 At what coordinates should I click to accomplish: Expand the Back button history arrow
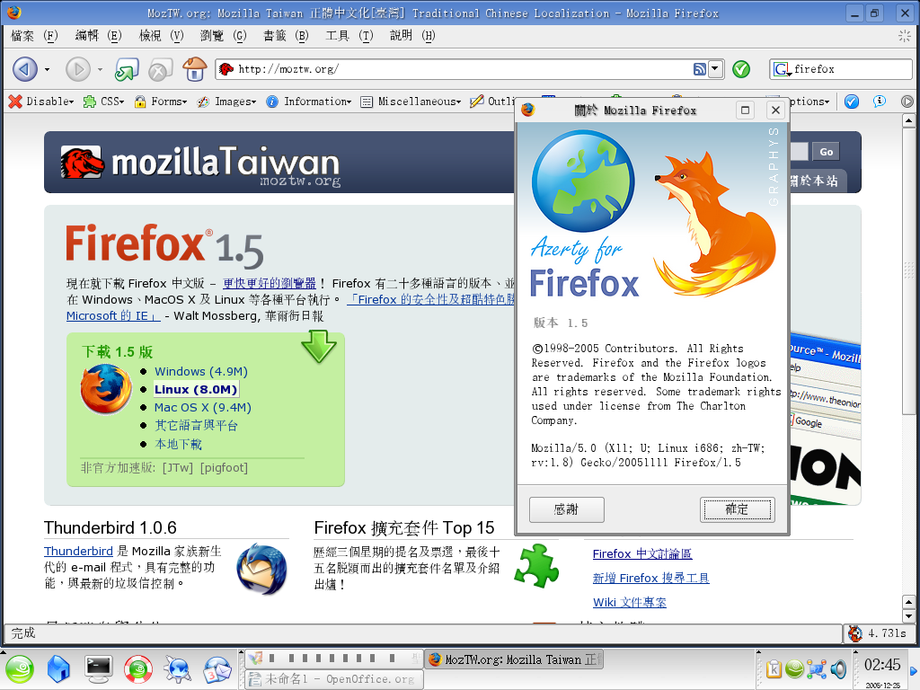click(47, 69)
